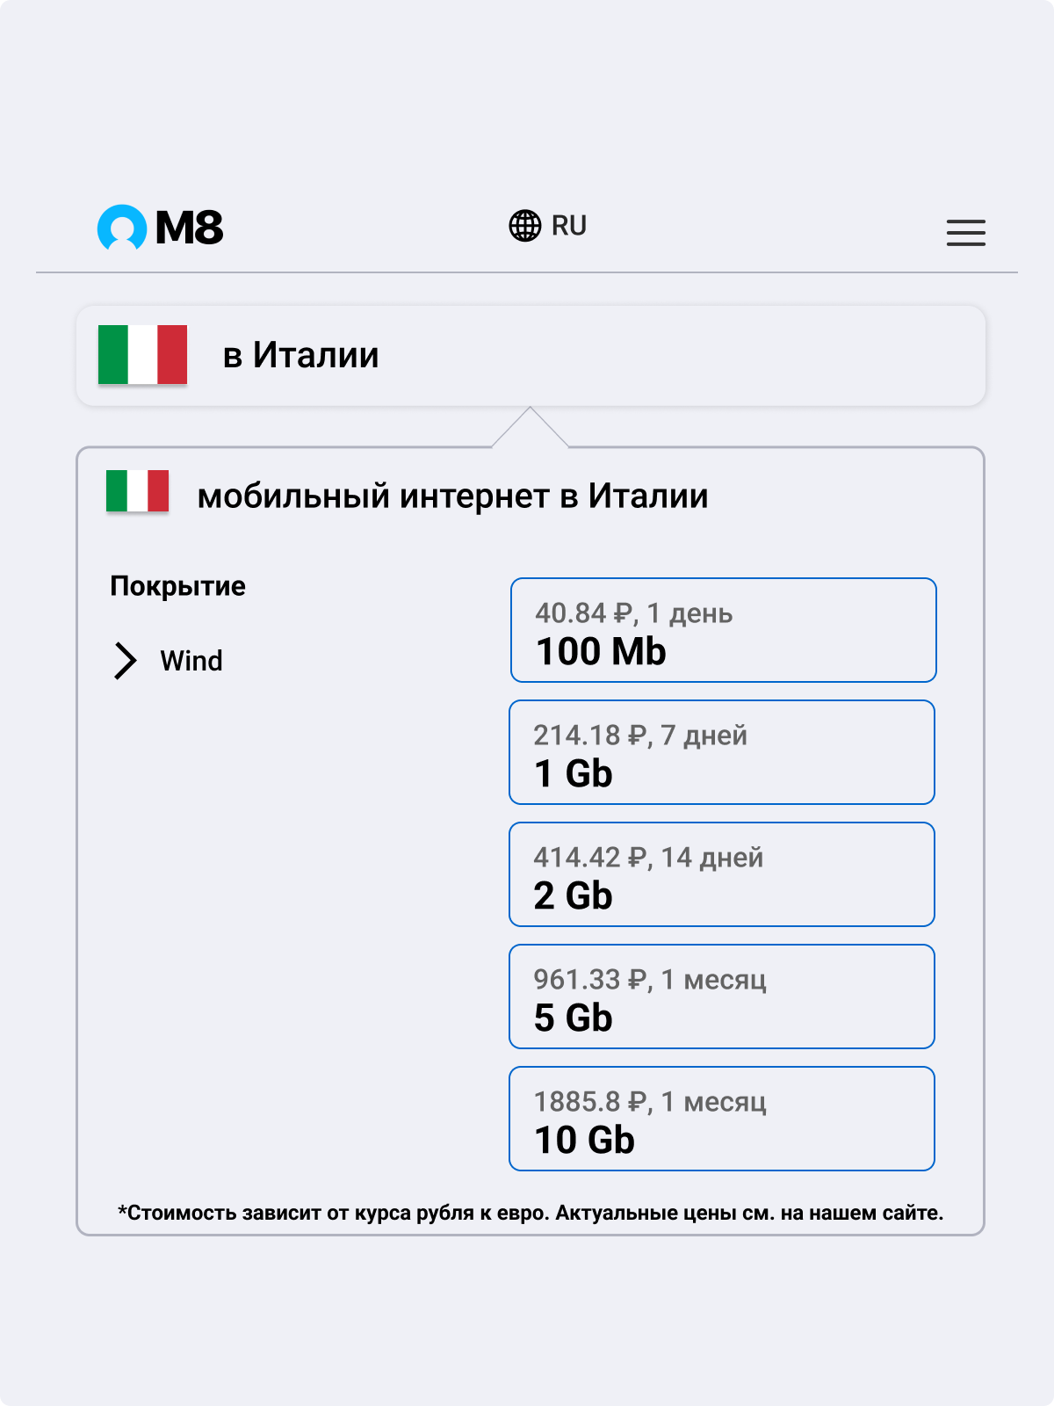Click the Italy flag in country selector
Image resolution: width=1054 pixels, height=1406 pixels.
(x=142, y=355)
